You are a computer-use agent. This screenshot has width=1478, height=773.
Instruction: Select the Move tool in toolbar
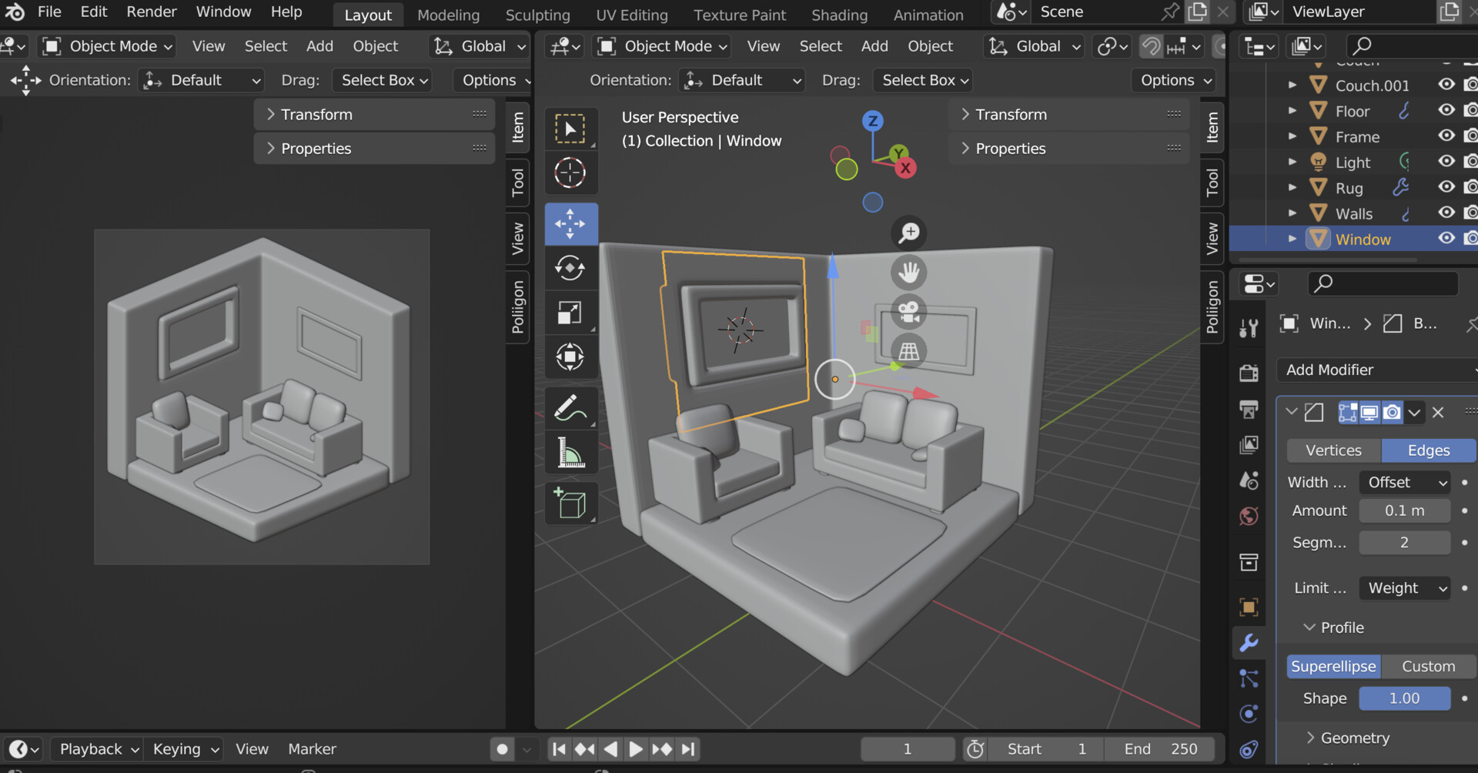click(x=570, y=224)
